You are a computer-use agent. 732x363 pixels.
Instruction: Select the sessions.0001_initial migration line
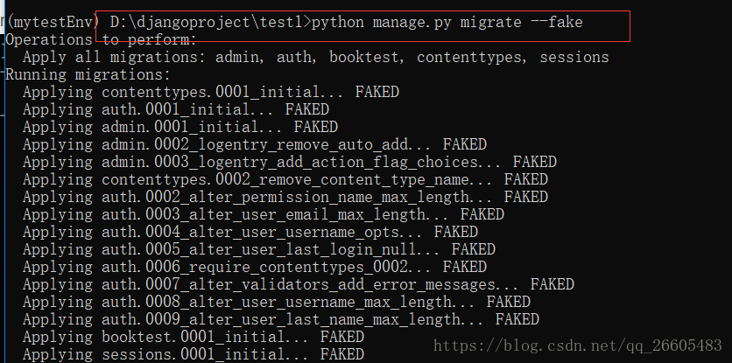194,354
